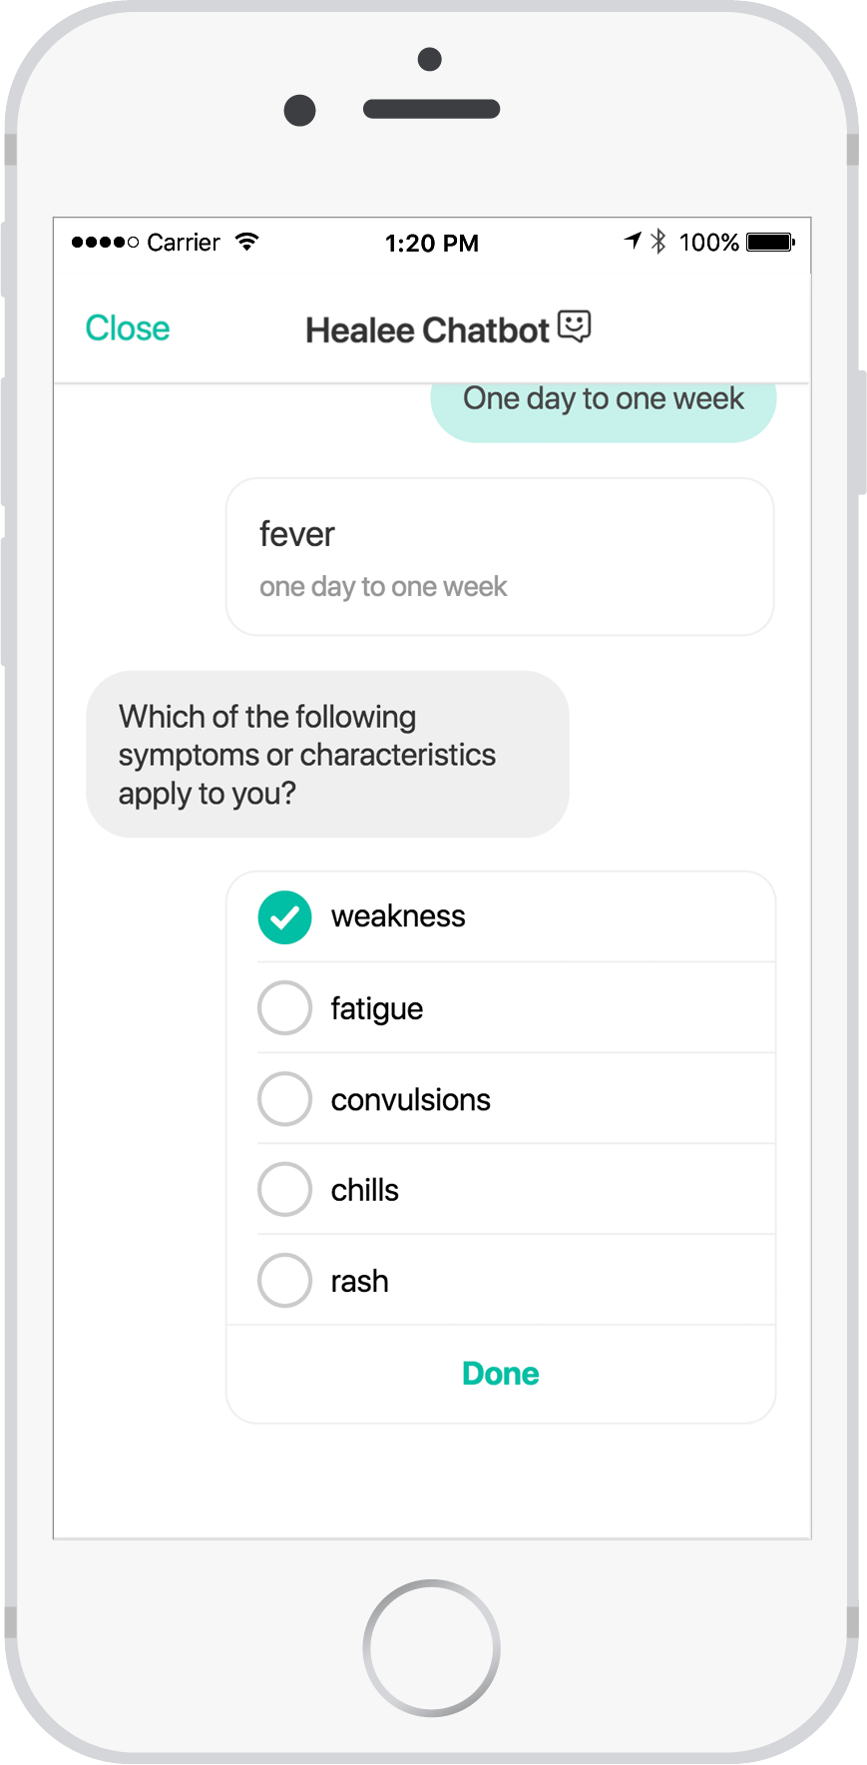The width and height of the screenshot is (867, 1765).
Task: Close the Healee Chatbot screen
Action: coord(128,328)
